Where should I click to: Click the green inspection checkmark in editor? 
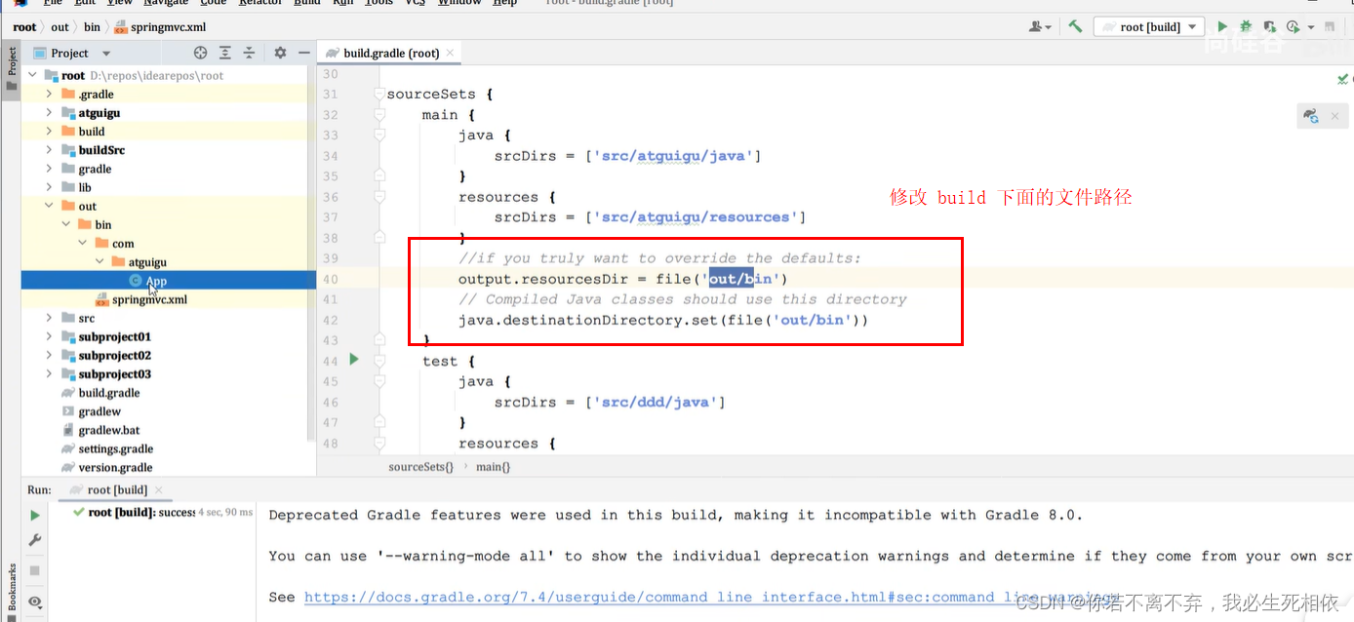click(x=1343, y=78)
